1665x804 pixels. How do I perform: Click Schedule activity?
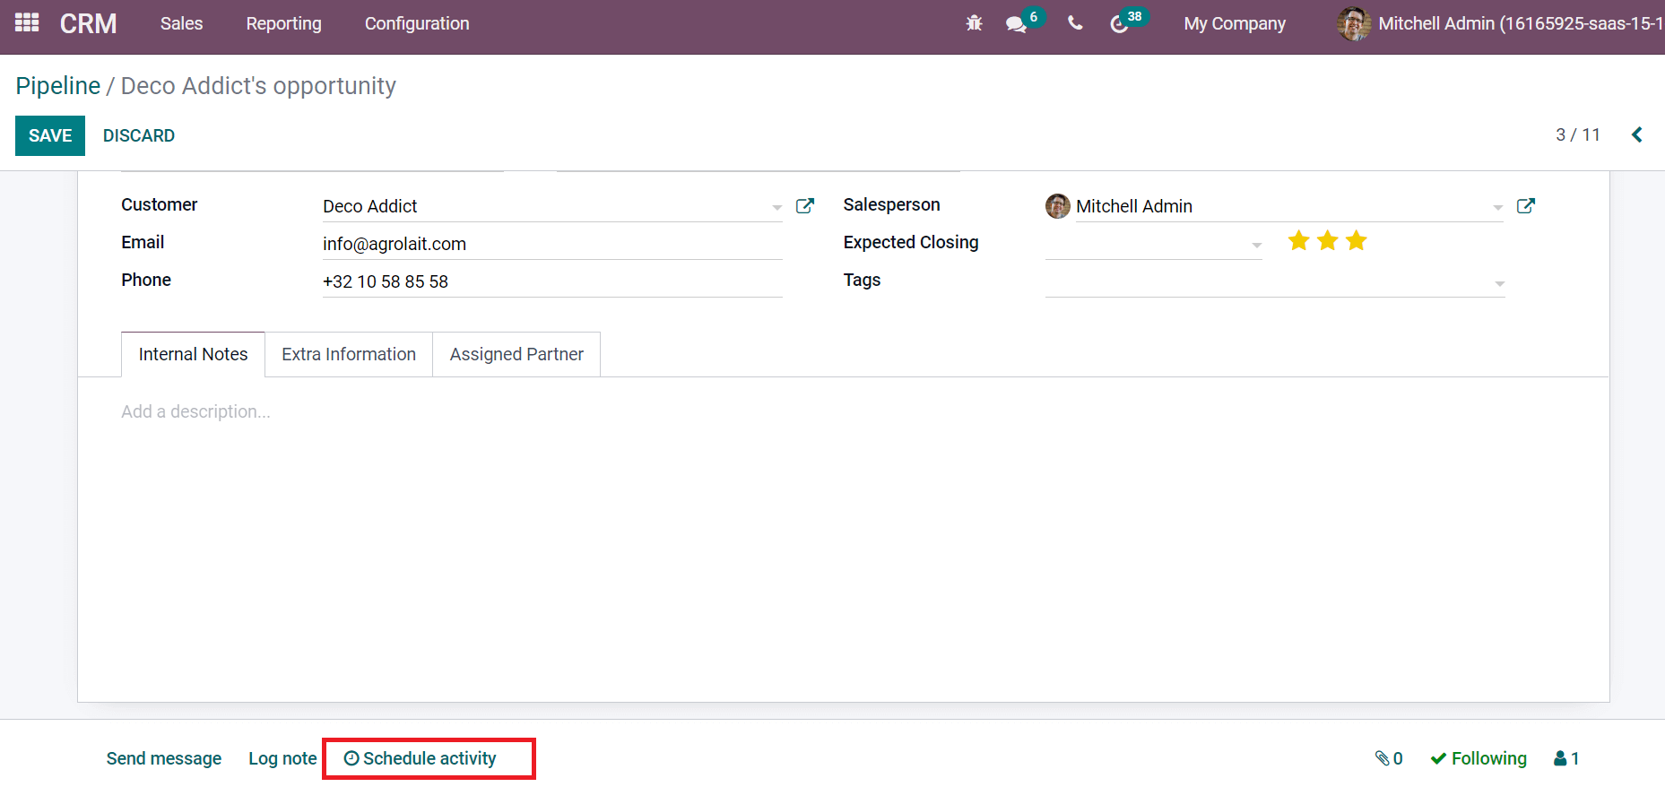421,758
